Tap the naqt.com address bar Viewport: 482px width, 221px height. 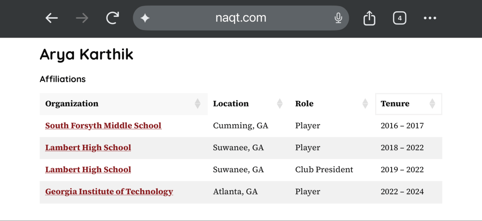241,18
